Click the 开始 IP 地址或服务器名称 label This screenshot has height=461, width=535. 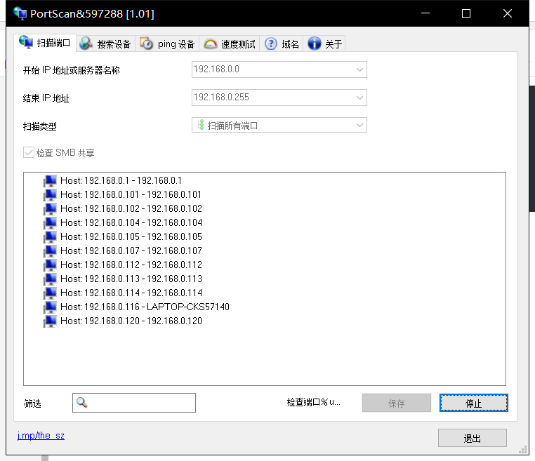tap(72, 70)
